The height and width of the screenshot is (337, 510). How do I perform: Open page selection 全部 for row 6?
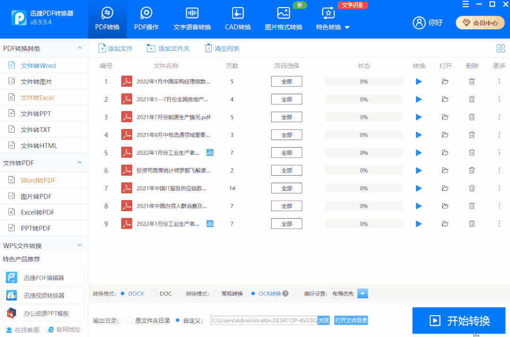point(286,170)
